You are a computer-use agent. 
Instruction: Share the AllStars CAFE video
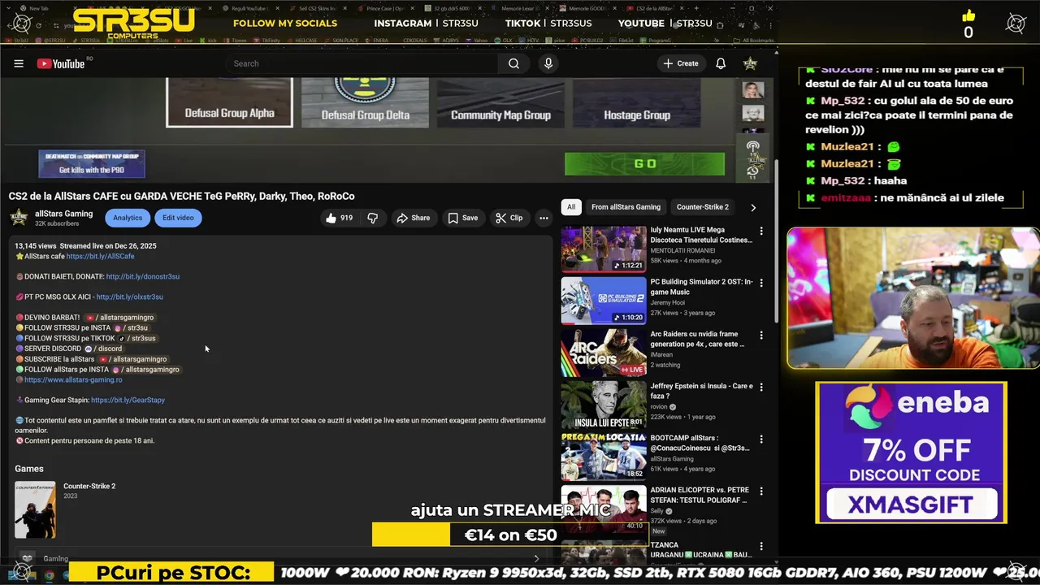click(413, 218)
